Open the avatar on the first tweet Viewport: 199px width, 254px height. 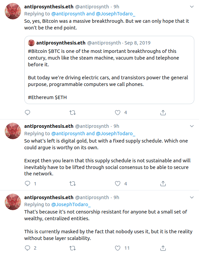(x=13, y=11)
